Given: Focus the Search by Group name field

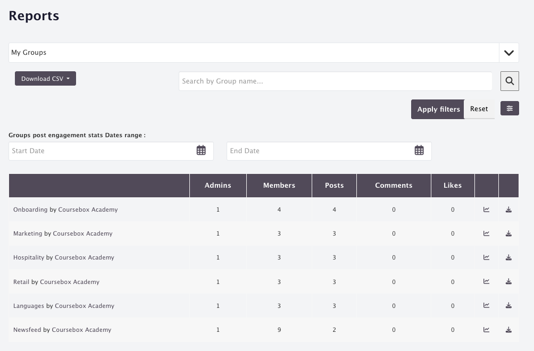Looking at the screenshot, I should 336,81.
